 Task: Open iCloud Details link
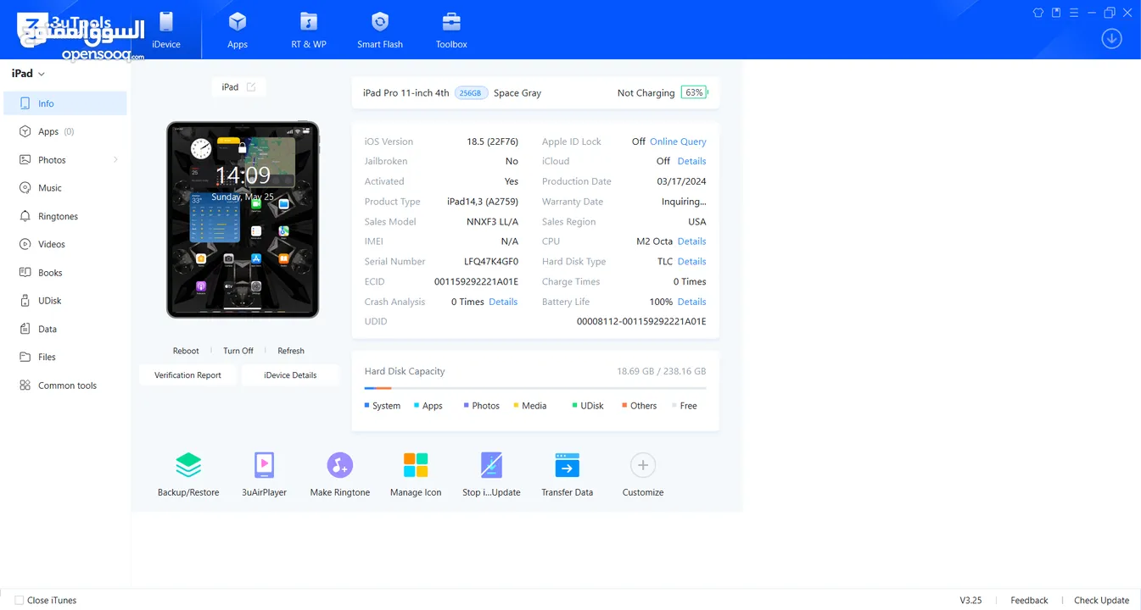click(691, 161)
